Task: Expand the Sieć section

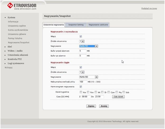Action: (x=5, y=47)
